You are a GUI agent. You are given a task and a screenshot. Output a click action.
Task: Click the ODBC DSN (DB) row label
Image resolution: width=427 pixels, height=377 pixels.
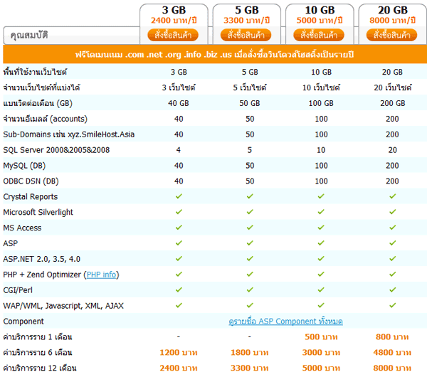click(31, 181)
